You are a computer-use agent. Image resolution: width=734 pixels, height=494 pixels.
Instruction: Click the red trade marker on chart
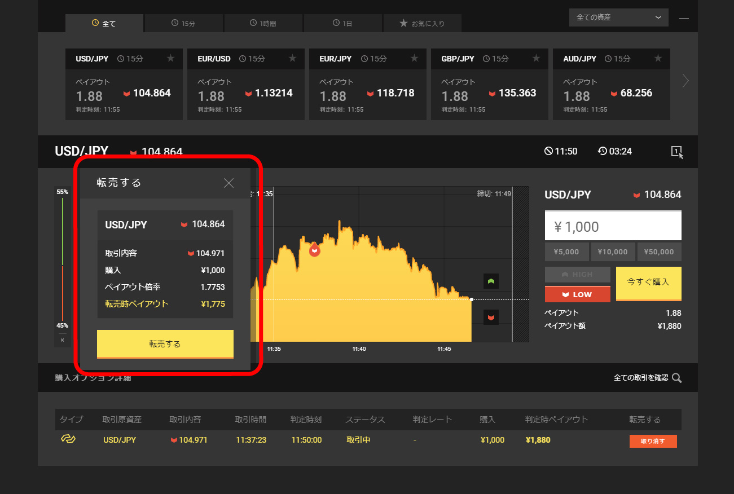pyautogui.click(x=314, y=250)
